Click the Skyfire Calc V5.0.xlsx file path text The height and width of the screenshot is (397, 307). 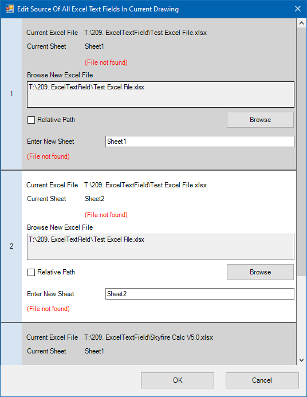coord(148,337)
